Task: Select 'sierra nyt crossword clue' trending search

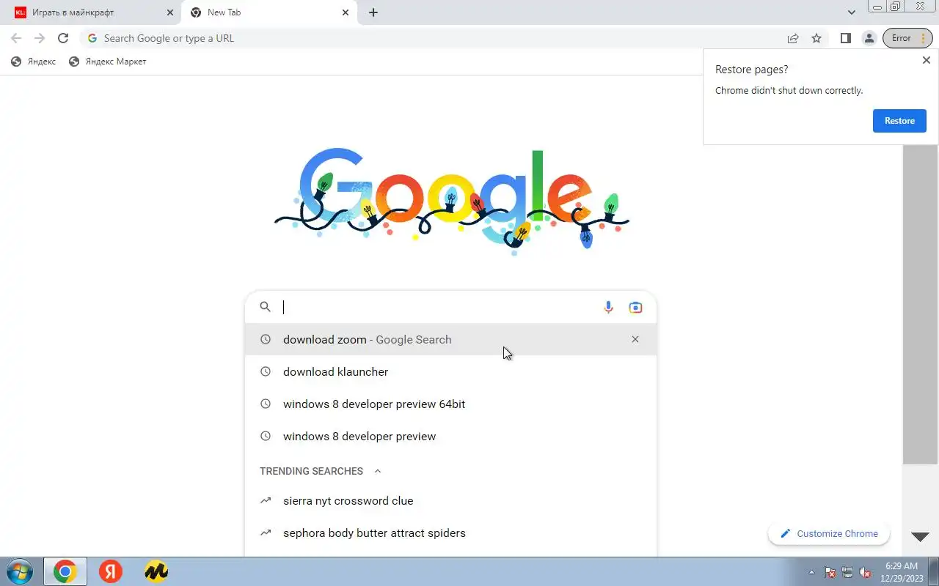Action: pyautogui.click(x=450, y=501)
